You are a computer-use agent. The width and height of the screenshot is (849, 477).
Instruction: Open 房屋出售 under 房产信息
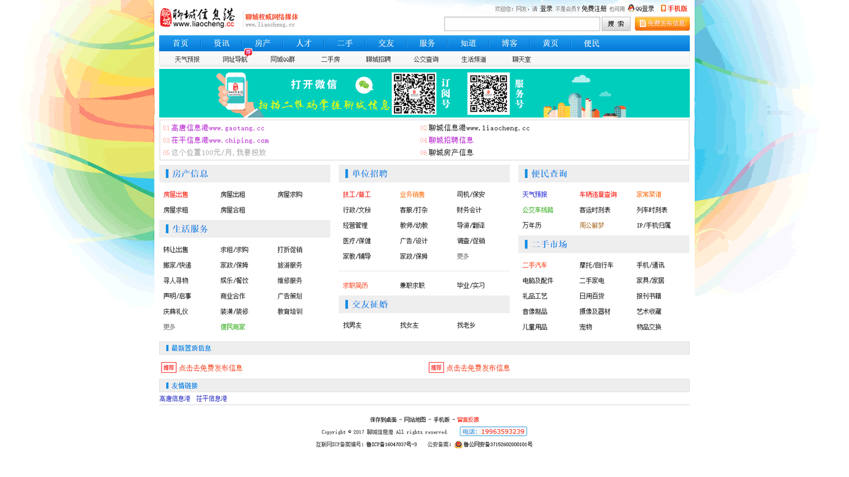176,194
